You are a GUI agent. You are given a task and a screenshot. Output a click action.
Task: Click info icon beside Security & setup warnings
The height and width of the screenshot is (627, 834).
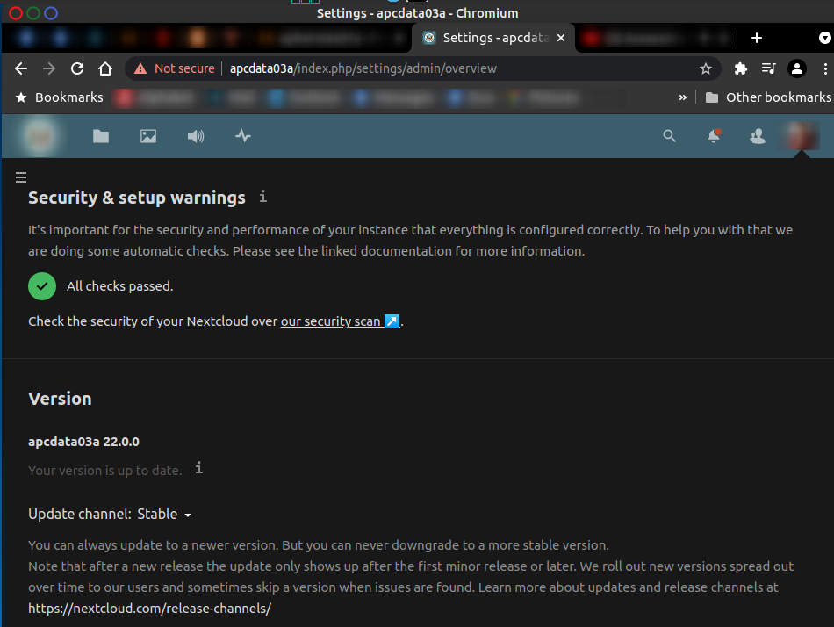tap(262, 197)
